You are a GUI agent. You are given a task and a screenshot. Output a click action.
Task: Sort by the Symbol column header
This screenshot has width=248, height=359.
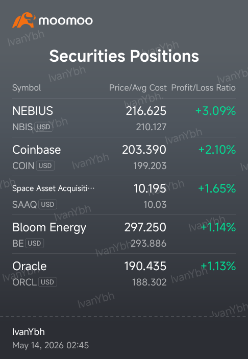[27, 88]
